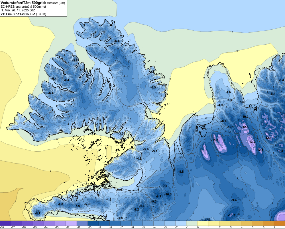Select the legend swatch between -6 and -5
285x229 pixels.
(x=137, y=223)
